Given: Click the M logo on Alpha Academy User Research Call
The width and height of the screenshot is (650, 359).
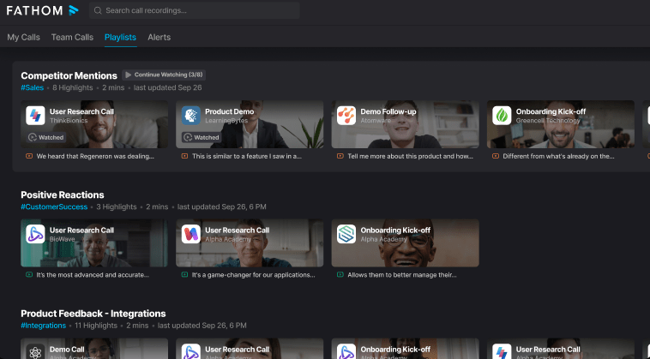Looking at the screenshot, I should pyautogui.click(x=190, y=234).
